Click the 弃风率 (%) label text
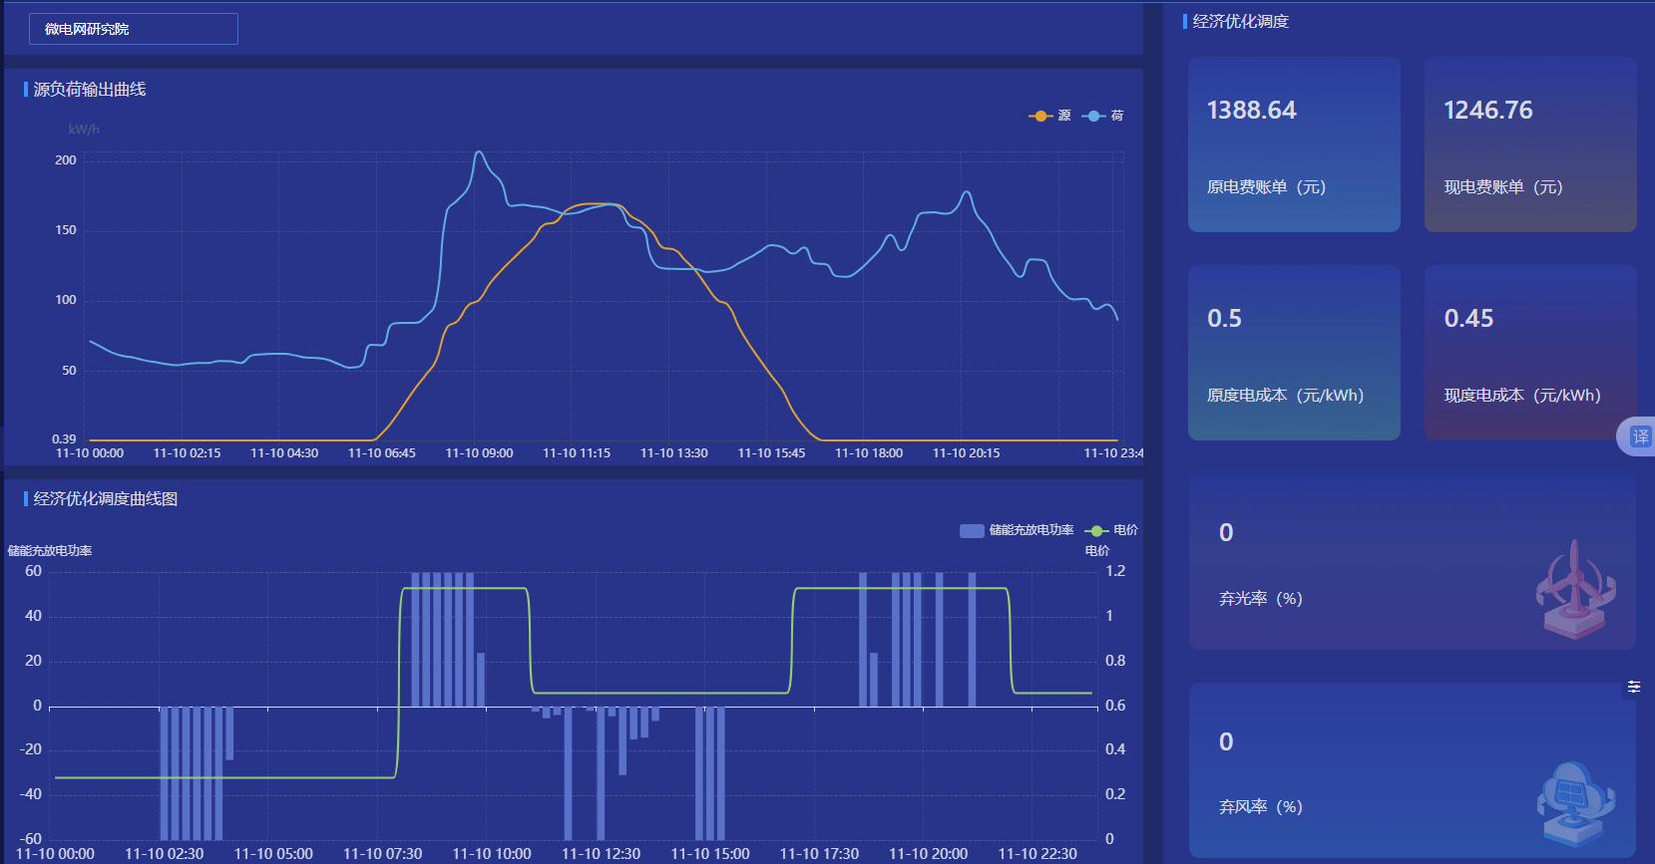This screenshot has width=1655, height=864. coord(1260,807)
